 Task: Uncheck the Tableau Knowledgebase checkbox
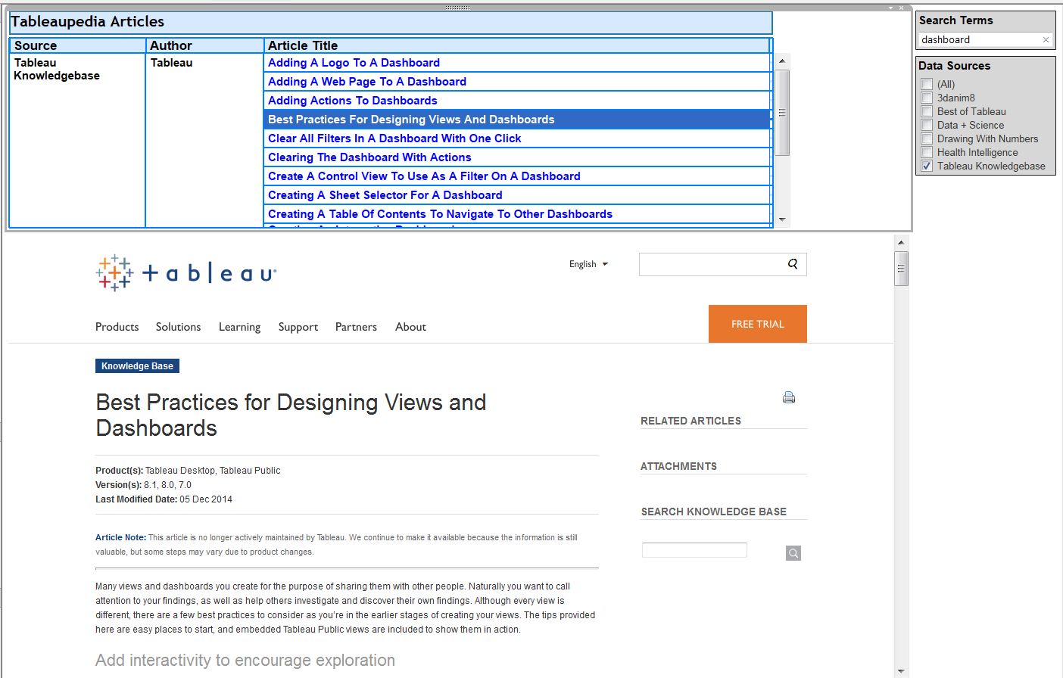927,166
